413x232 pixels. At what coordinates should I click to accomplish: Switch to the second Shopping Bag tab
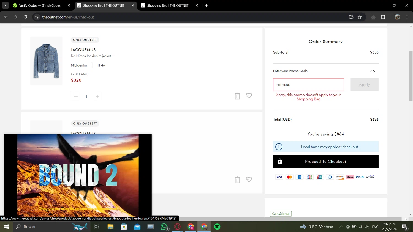click(x=169, y=5)
